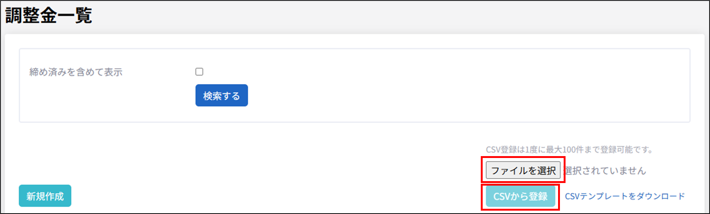
Task: Click the CSVから登録 button
Action: click(520, 196)
